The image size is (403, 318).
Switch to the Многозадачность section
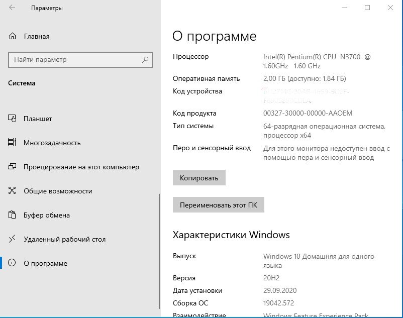pyautogui.click(x=52, y=143)
